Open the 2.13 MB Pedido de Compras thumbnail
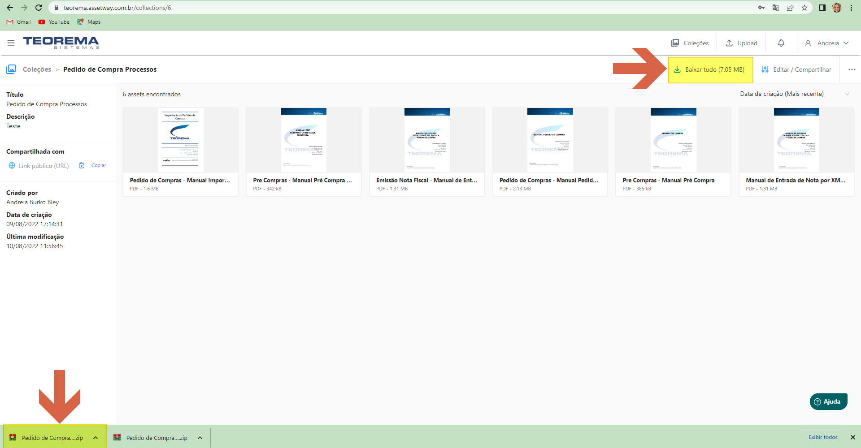861x448 pixels. [x=550, y=140]
